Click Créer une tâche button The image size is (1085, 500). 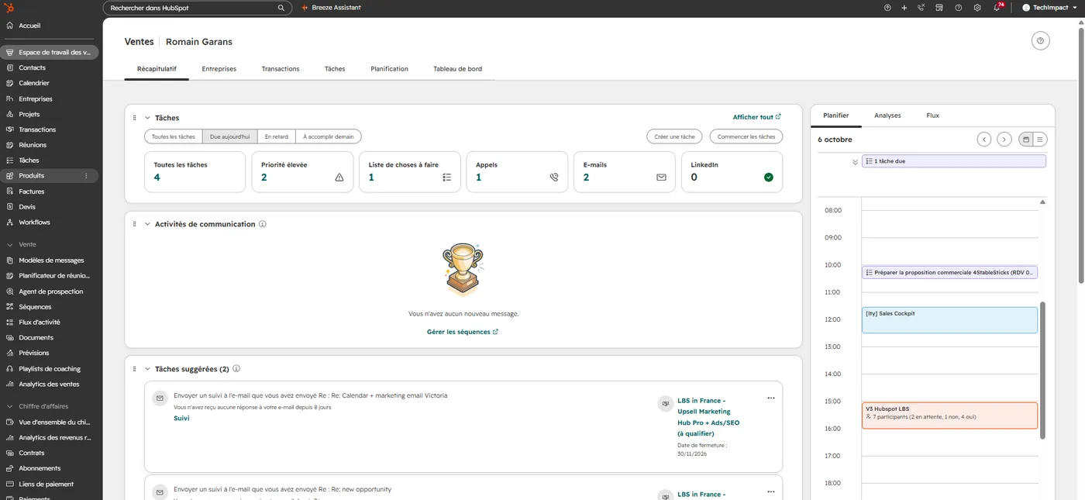pyautogui.click(x=674, y=136)
